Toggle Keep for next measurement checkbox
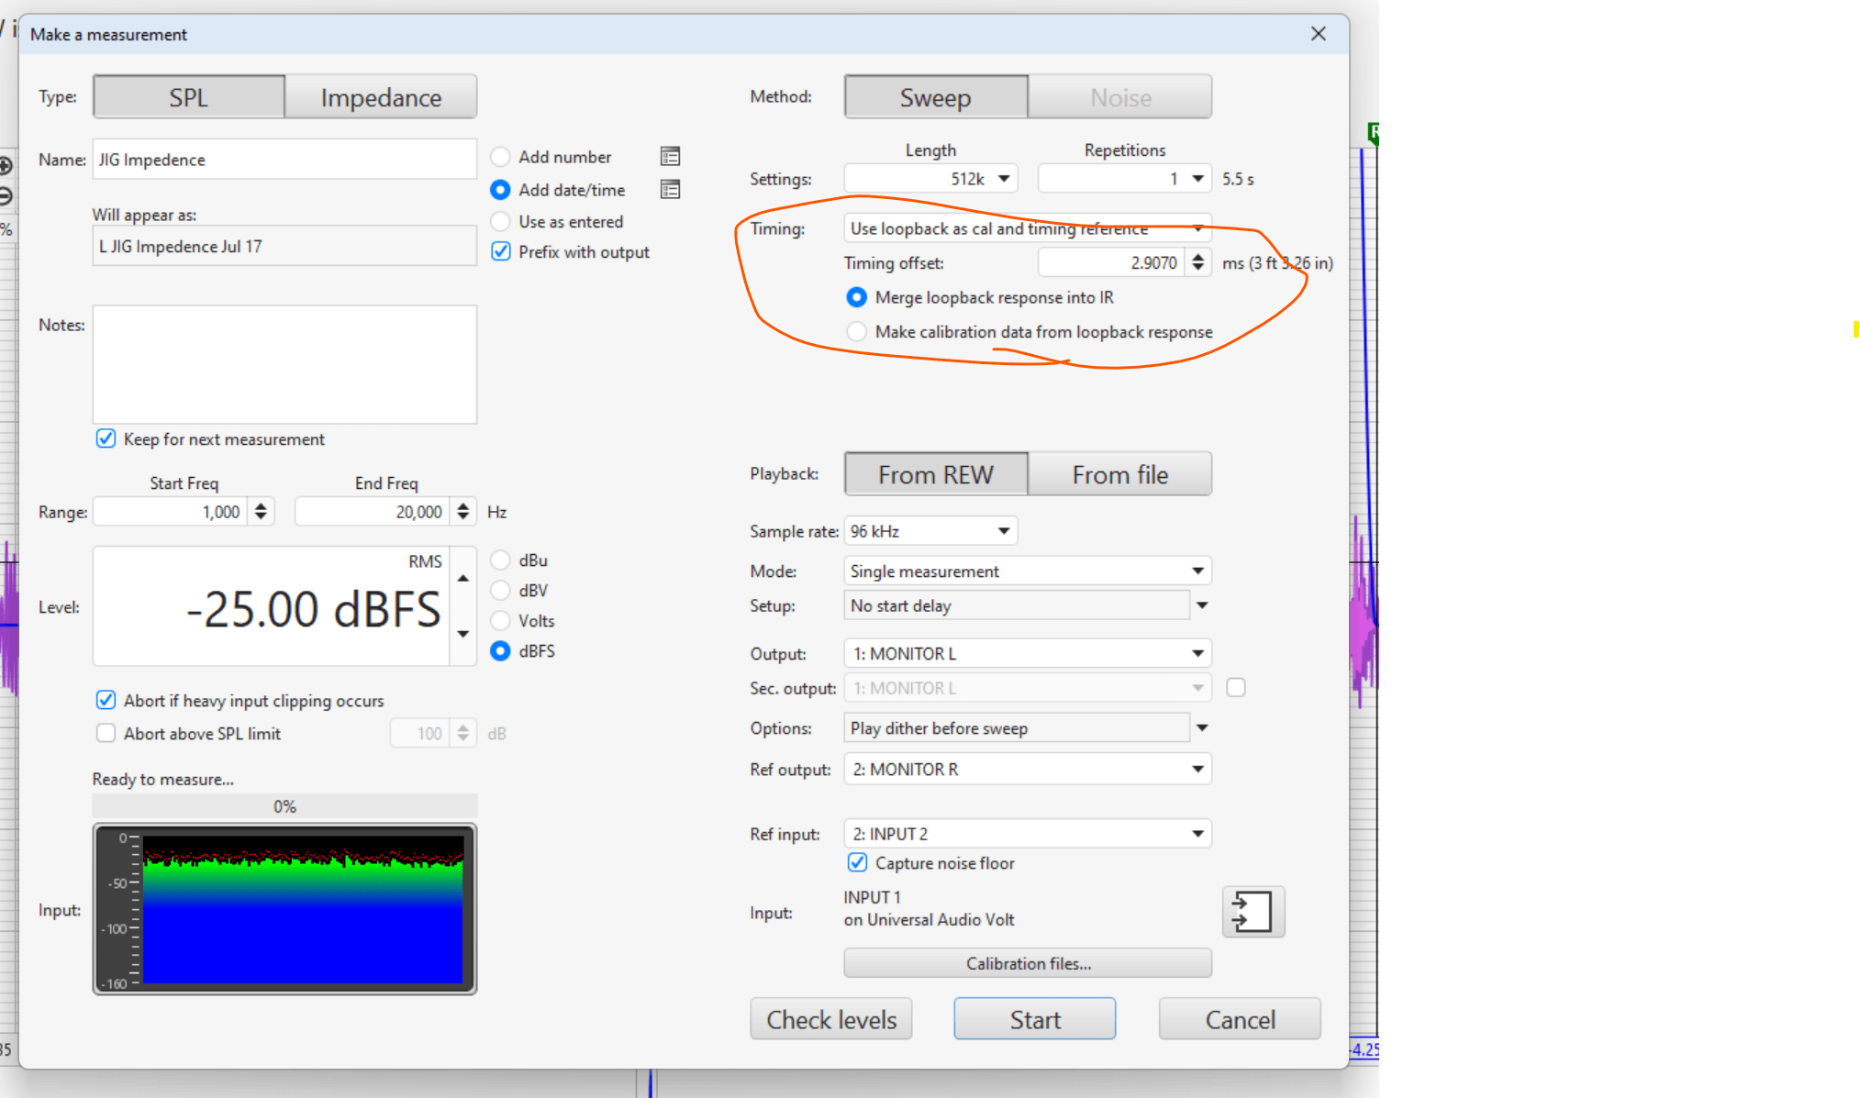This screenshot has height=1098, width=1860. tap(106, 438)
